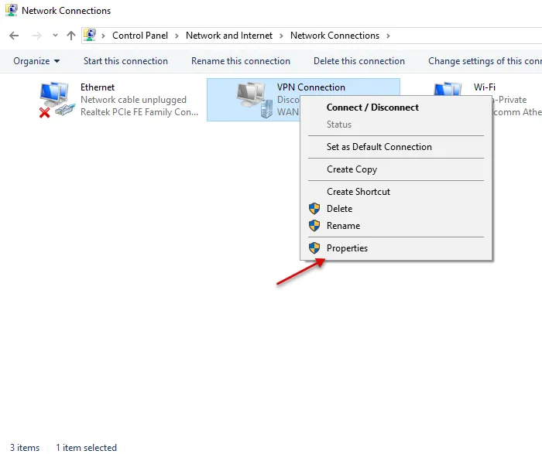Viewport: 542px width, 454px height.
Task: Click the shield icon beside Delete
Action: (314, 209)
